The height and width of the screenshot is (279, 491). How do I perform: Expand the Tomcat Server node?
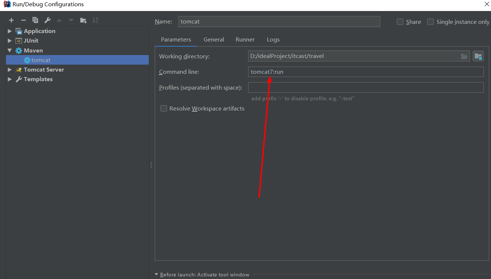tap(9, 69)
